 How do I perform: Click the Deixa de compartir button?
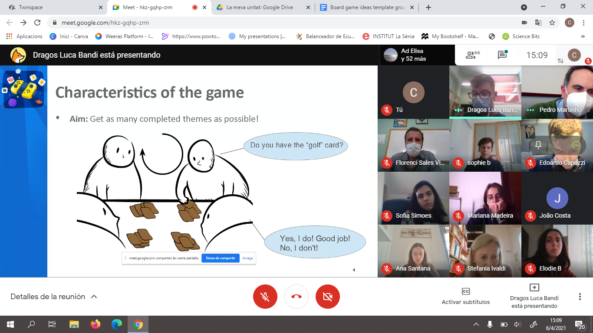point(221,258)
